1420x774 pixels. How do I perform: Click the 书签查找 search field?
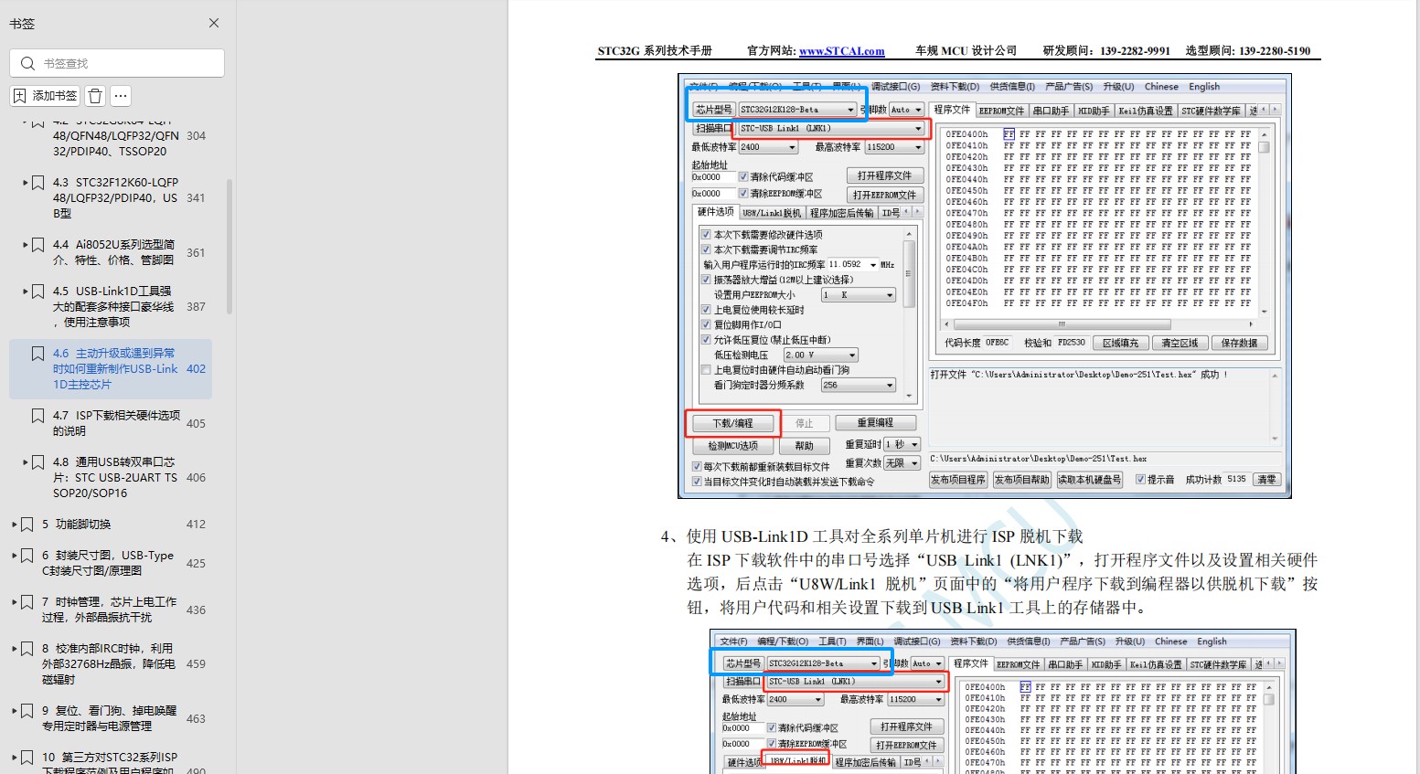pyautogui.click(x=117, y=63)
